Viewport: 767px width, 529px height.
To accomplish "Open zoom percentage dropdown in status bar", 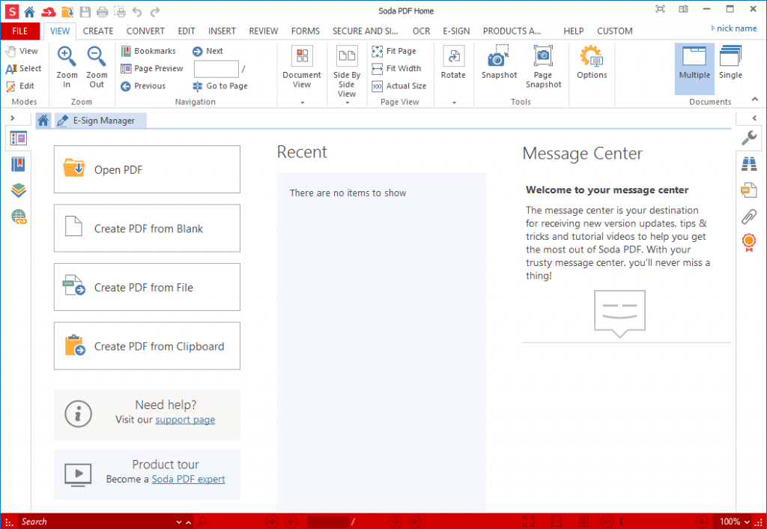I will coord(747,522).
